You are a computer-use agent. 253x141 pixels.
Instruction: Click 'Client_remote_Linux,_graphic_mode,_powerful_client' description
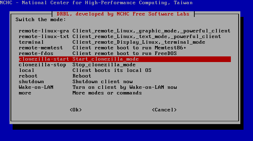coord(151,31)
